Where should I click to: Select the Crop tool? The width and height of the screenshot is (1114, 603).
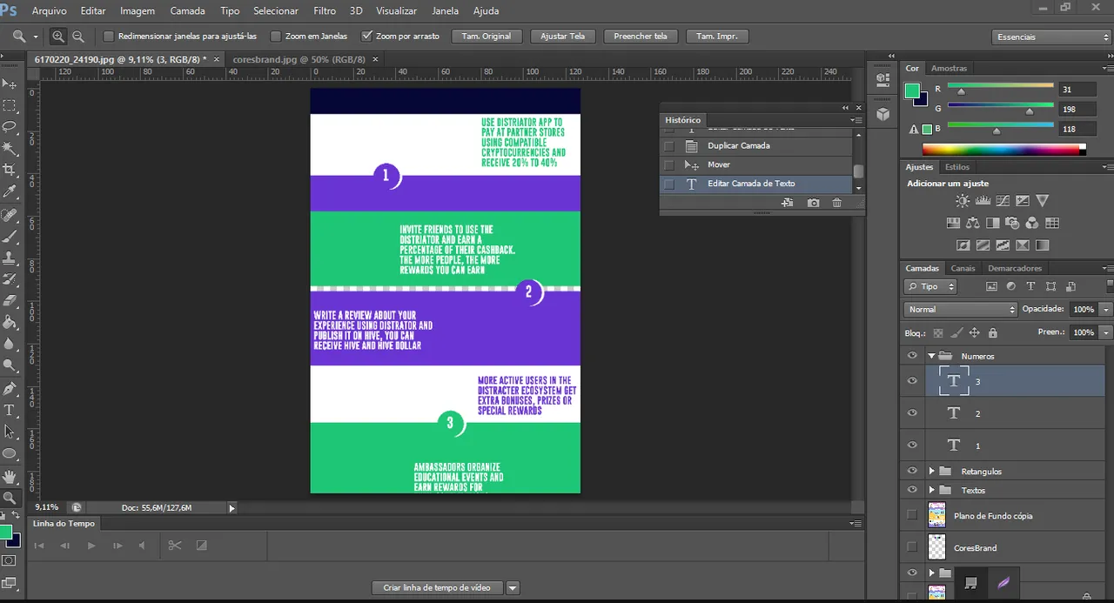click(x=10, y=171)
